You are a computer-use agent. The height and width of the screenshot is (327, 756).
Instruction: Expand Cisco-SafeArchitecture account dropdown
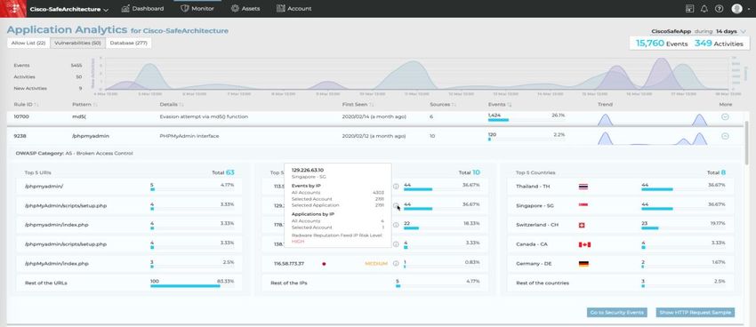(69, 9)
